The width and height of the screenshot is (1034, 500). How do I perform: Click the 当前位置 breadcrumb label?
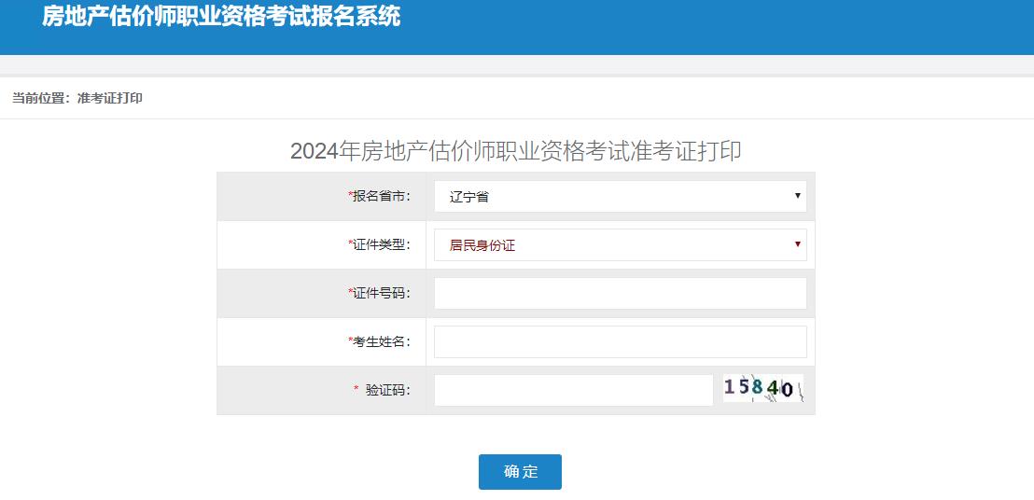[x=39, y=98]
